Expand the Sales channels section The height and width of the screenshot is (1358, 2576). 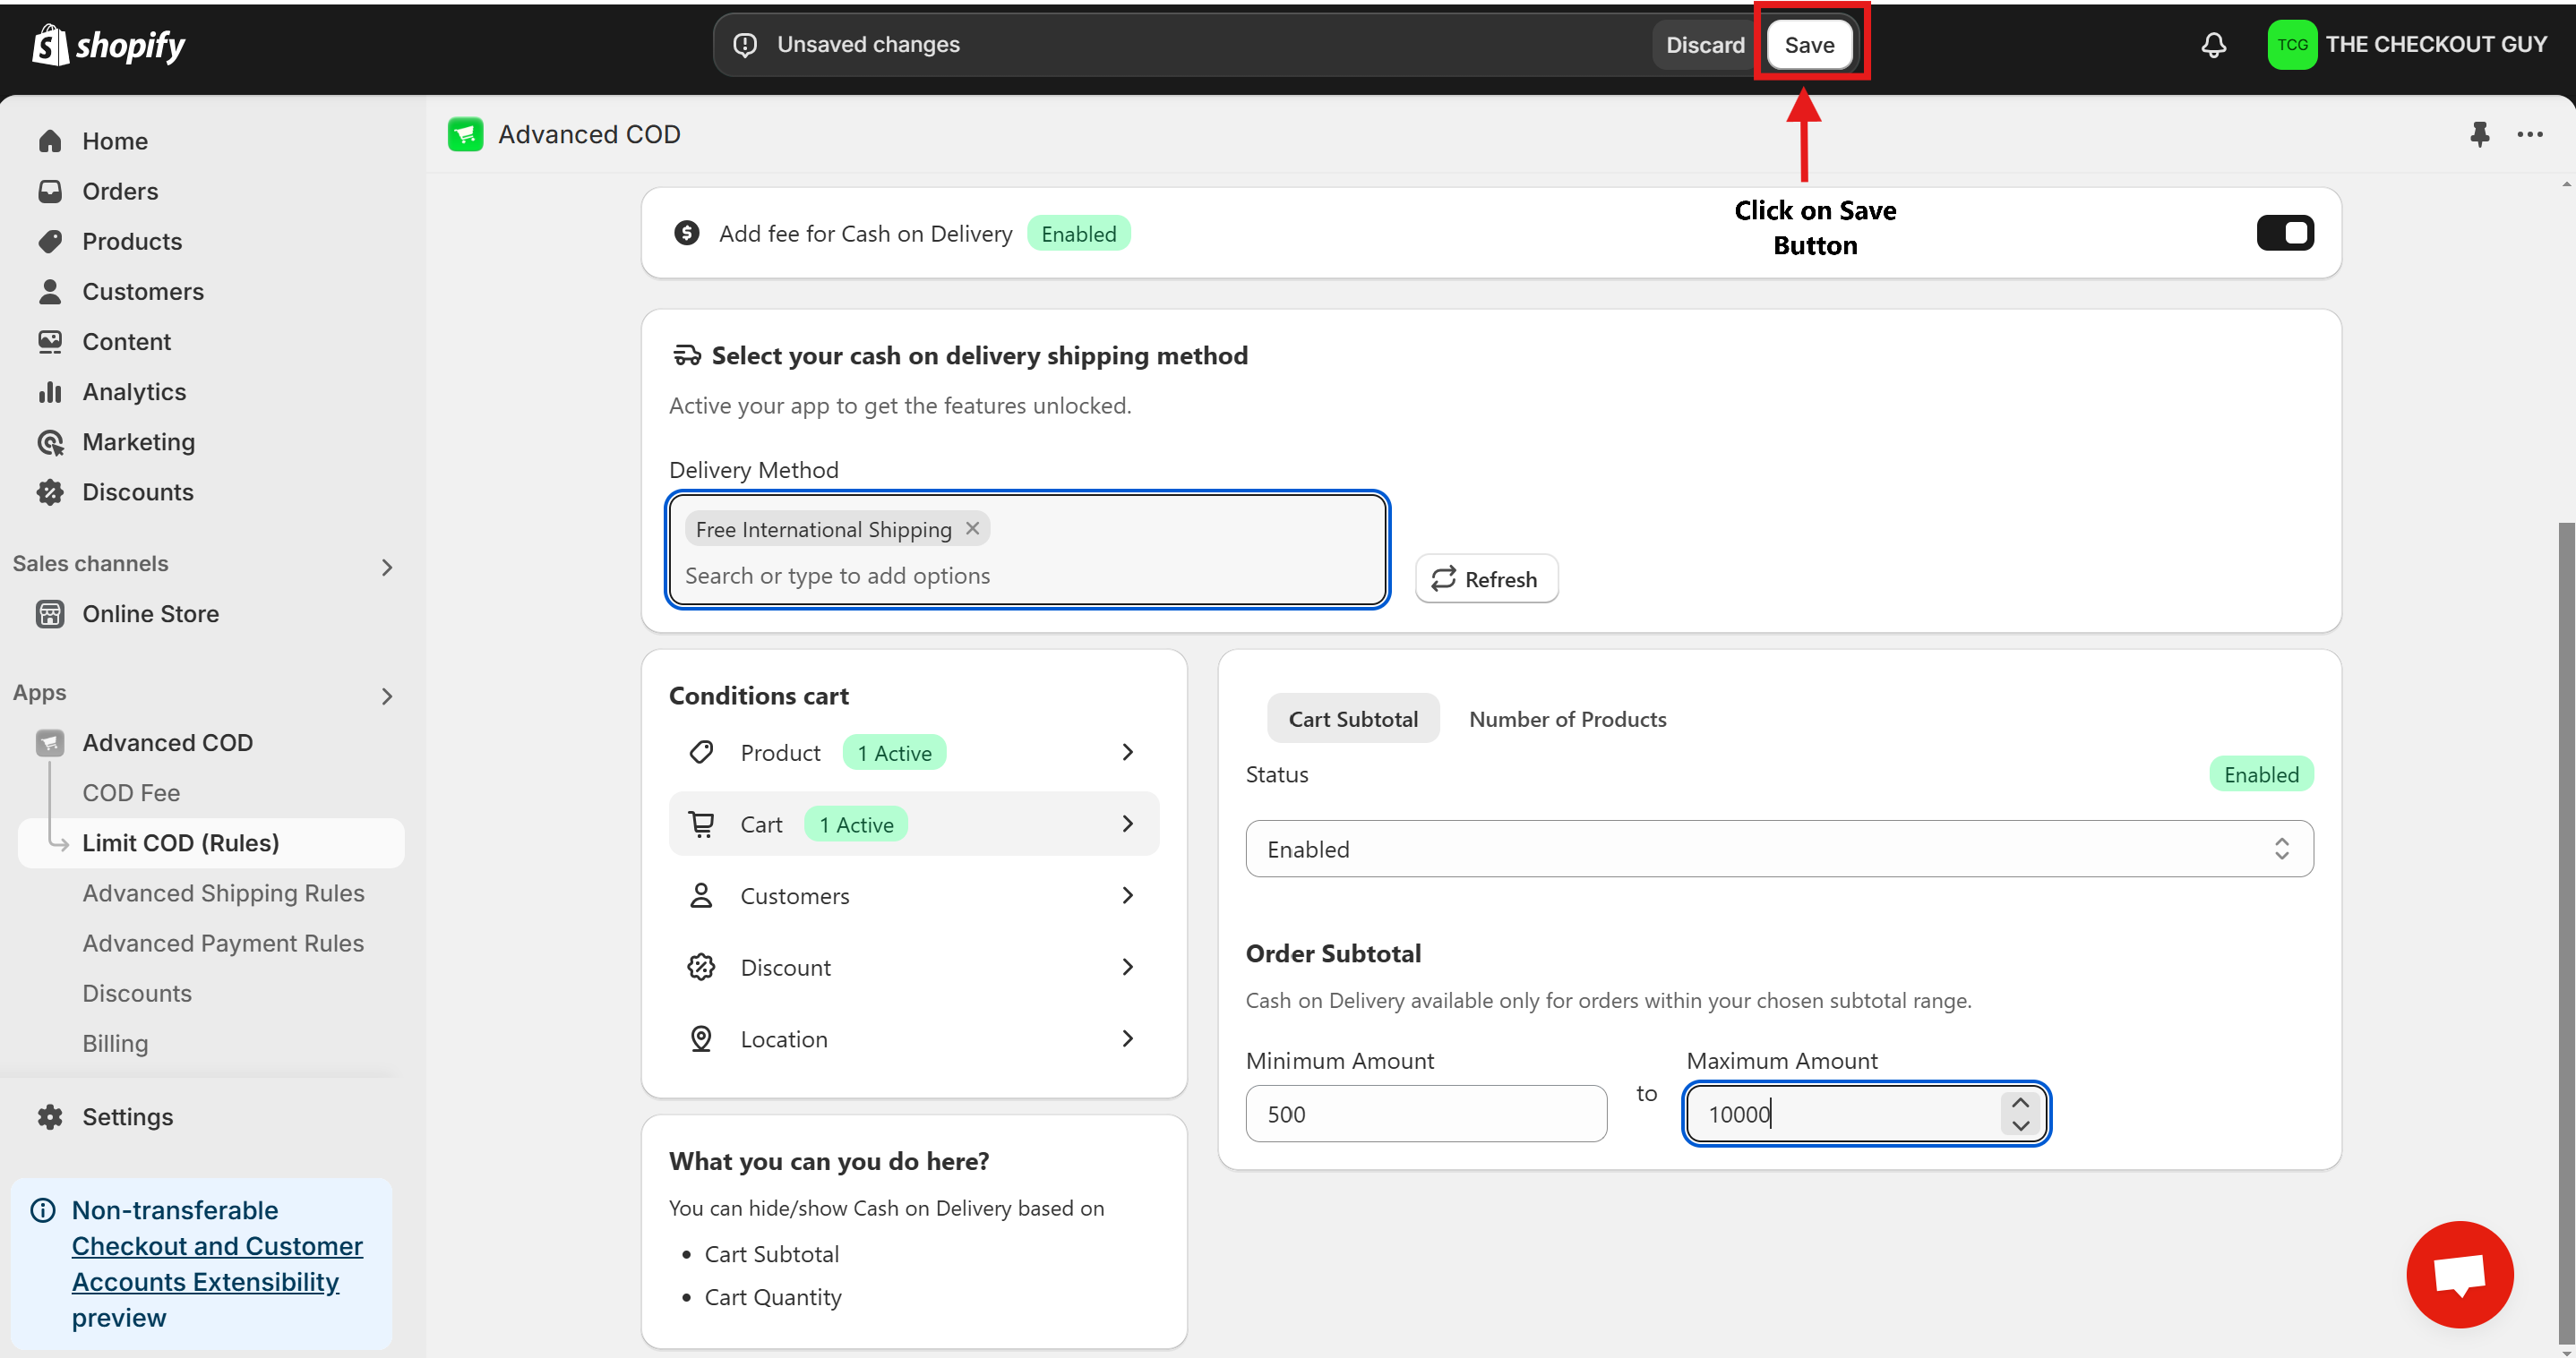coord(387,568)
